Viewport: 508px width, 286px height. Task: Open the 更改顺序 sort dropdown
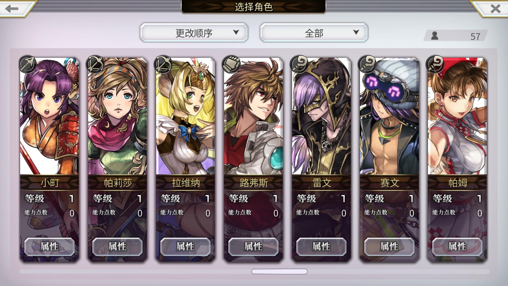[194, 33]
